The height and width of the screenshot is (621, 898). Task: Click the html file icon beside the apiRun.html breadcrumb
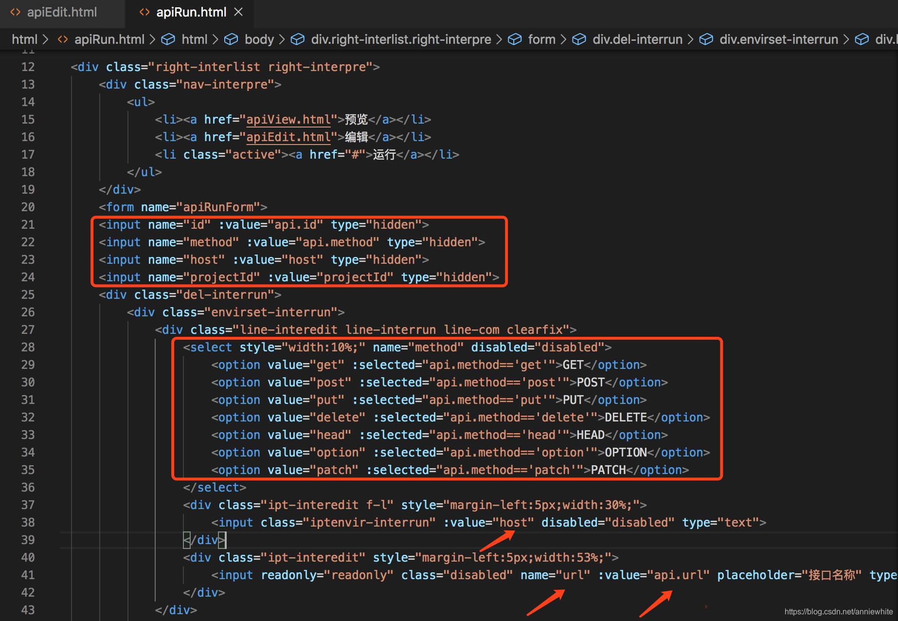[x=63, y=39]
